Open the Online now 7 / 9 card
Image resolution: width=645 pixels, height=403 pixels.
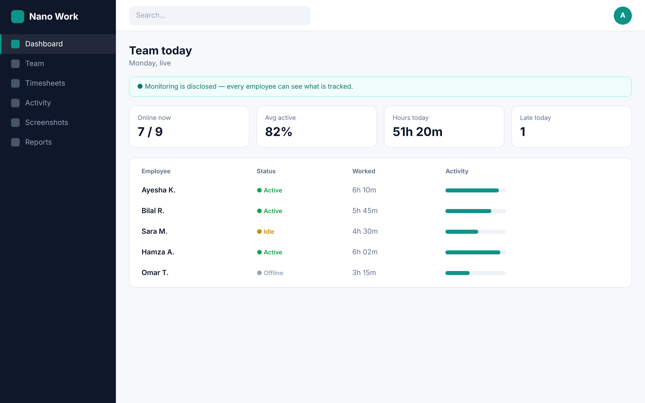tap(189, 127)
